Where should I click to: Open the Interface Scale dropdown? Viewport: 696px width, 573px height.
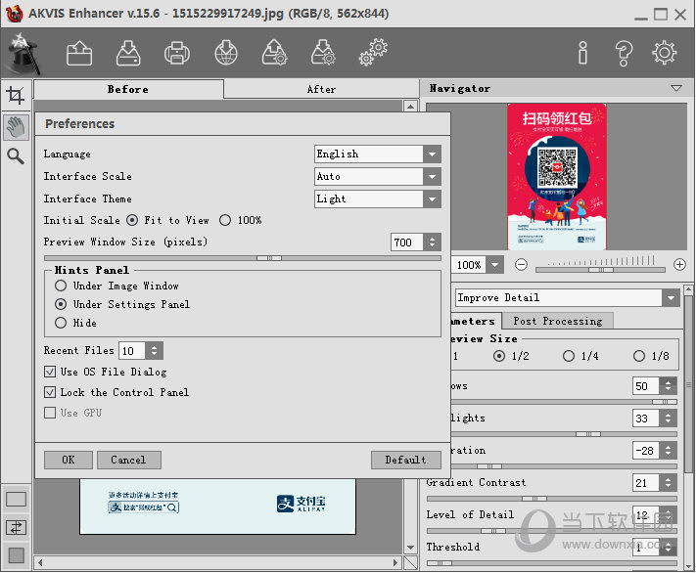[x=378, y=177]
